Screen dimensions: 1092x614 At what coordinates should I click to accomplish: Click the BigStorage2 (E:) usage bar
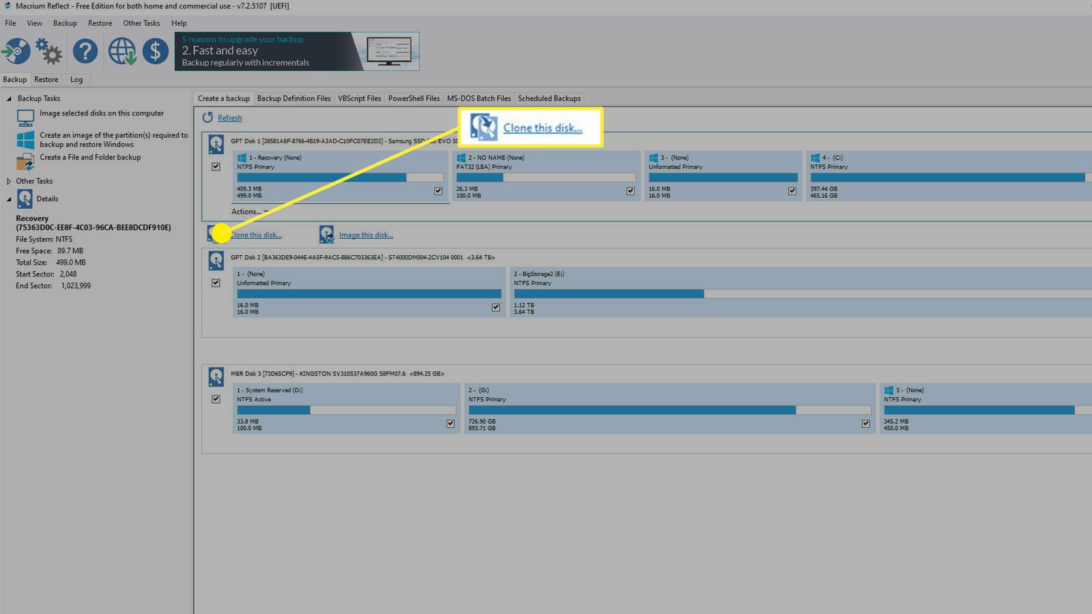coord(803,294)
